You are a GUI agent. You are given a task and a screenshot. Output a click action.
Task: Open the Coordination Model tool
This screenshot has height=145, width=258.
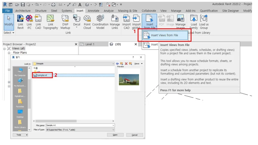[x=100, y=22]
